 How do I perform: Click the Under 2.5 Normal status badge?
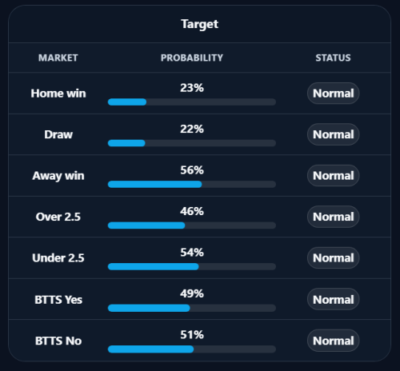pos(333,258)
